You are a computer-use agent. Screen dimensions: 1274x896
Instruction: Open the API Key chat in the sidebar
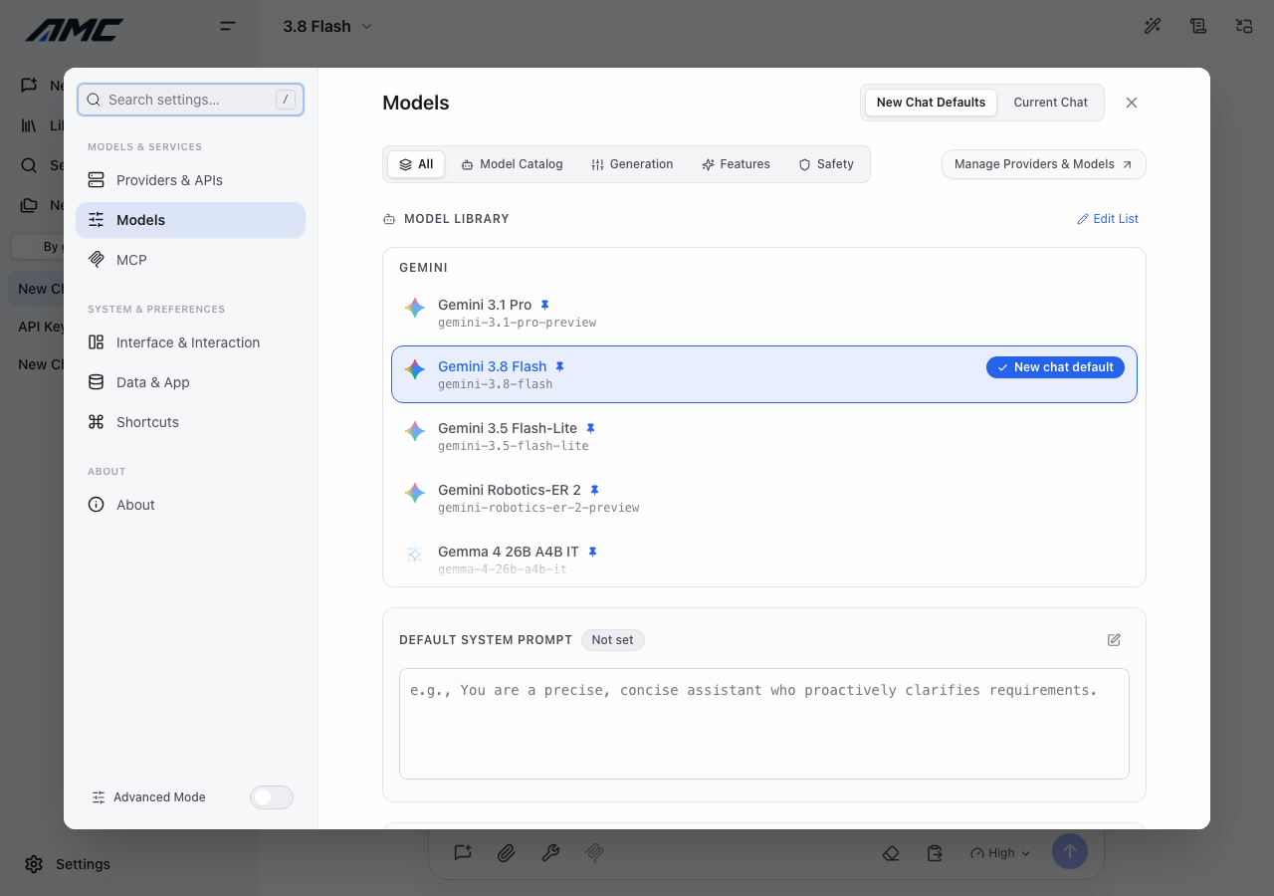pos(41,327)
